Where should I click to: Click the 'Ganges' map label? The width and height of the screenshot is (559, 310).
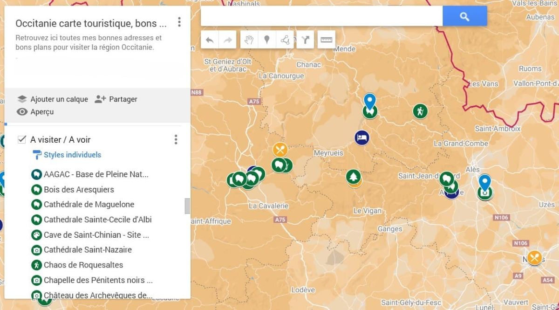pos(390,229)
